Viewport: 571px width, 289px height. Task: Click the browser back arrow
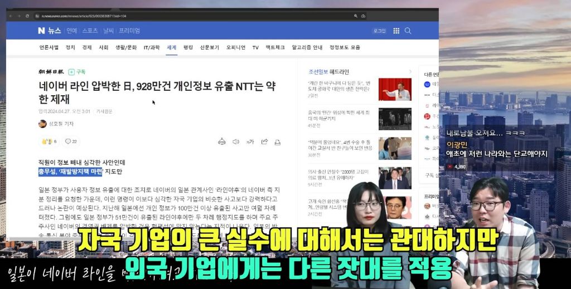tap(11, 16)
